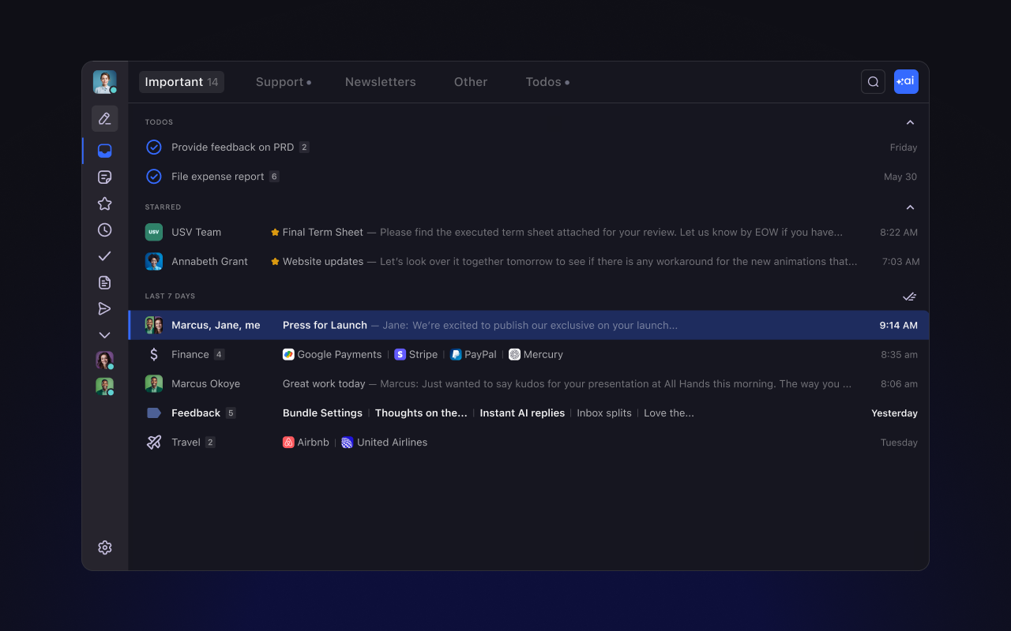This screenshot has height=631, width=1011.
Task: Open search with the magnifier icon
Action: click(873, 81)
